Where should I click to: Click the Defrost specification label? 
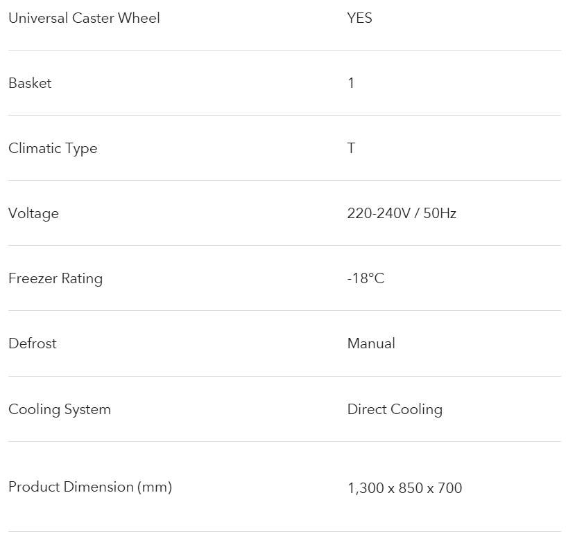[33, 343]
